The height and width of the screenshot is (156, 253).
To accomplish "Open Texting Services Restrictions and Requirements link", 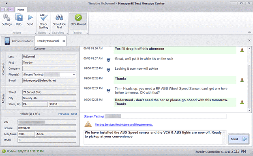I will [124, 125].
